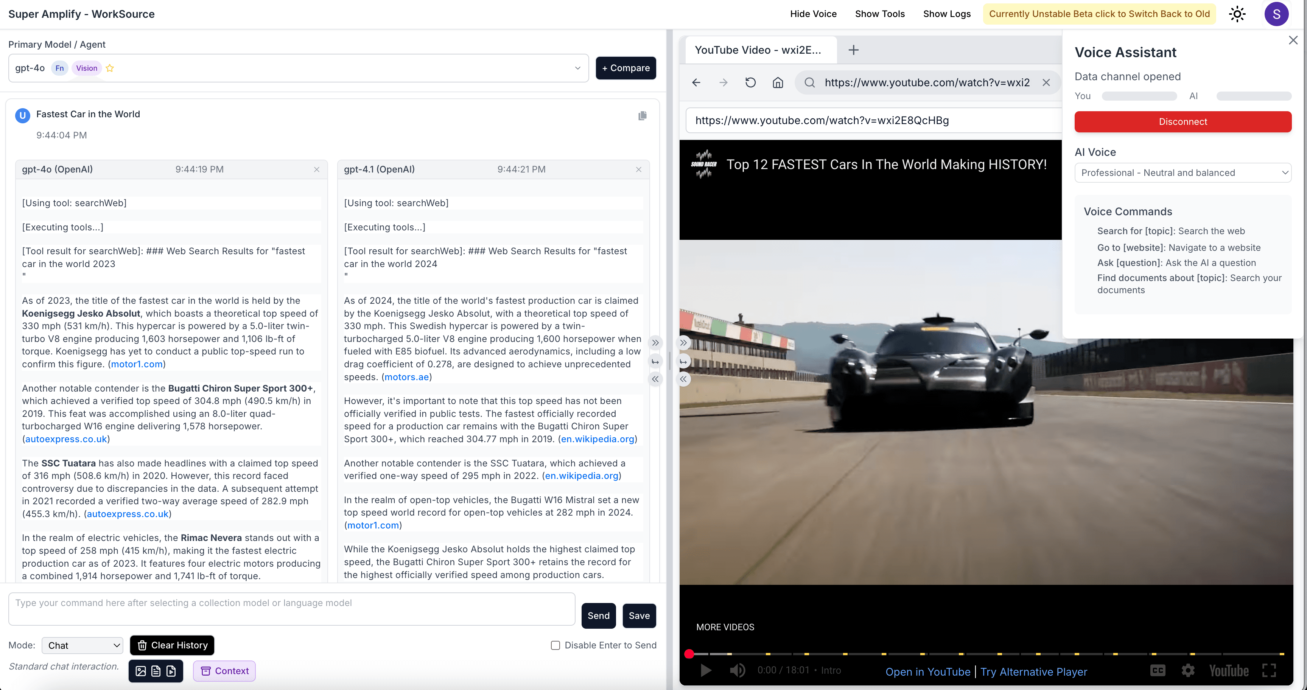
Task: Click the divider handle between chat and browser
Action: 670,361
